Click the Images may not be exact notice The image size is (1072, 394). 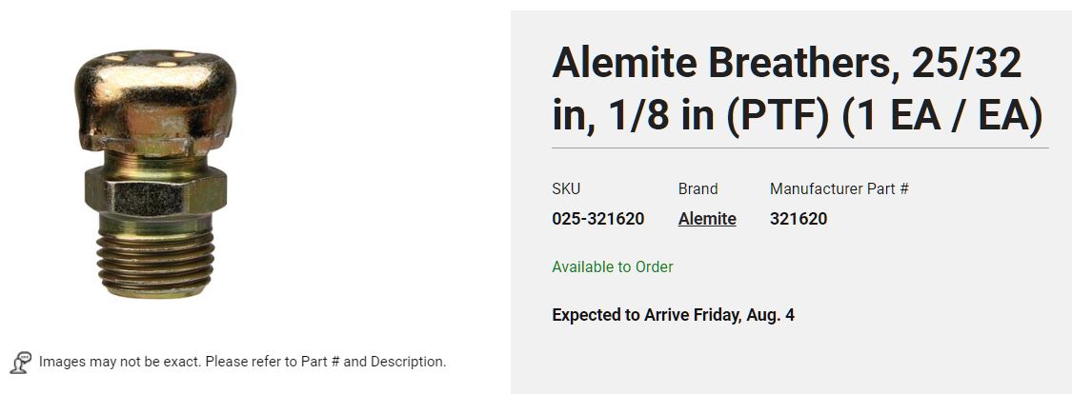(x=242, y=362)
